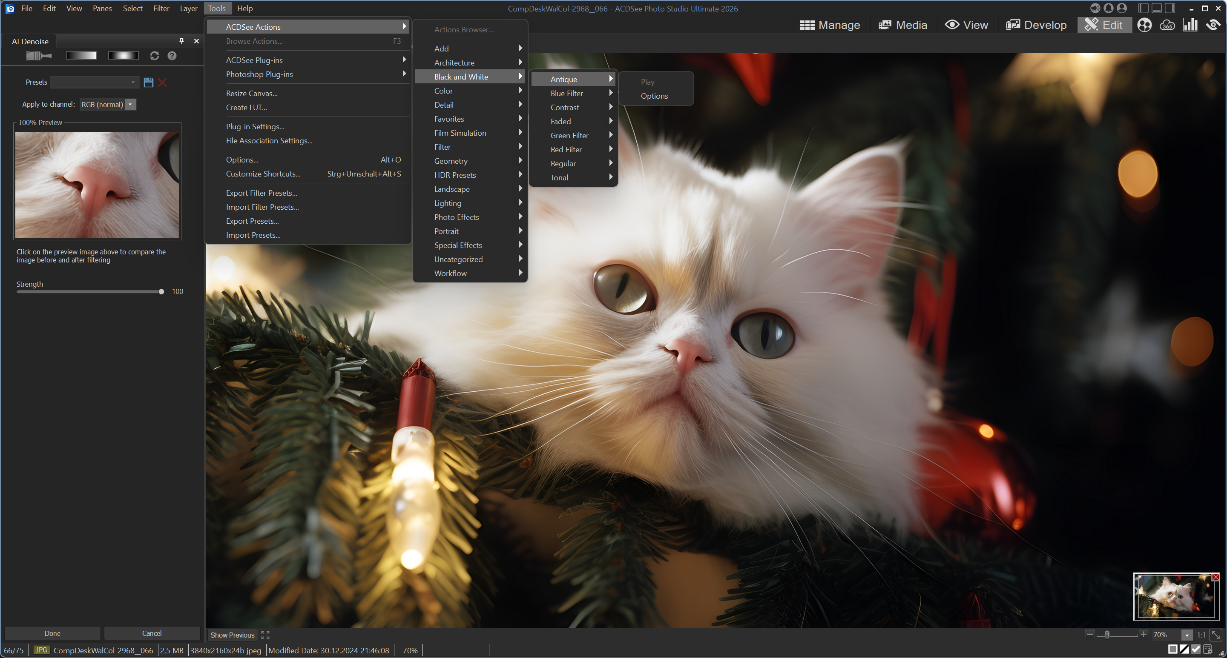Open the ACDSee 365 cloud mode icon
The image size is (1227, 658).
tap(1167, 25)
